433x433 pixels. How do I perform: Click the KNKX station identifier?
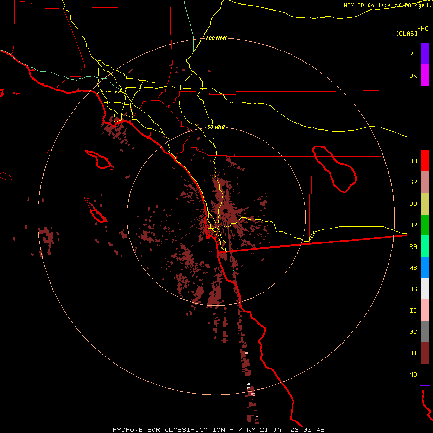246,430
